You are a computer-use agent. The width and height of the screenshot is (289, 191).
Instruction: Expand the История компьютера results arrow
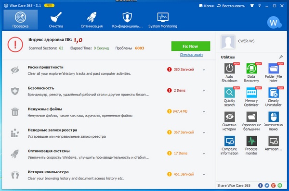[204, 175]
